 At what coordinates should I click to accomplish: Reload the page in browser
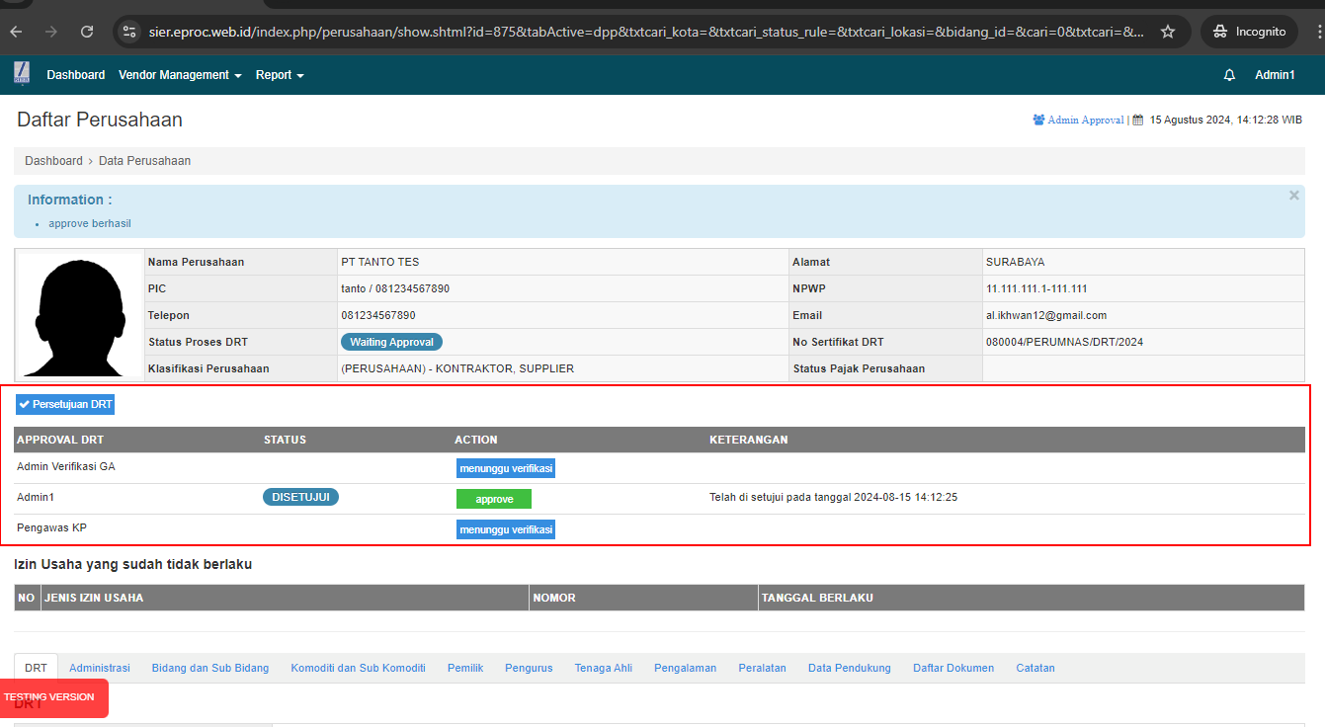coord(87,32)
